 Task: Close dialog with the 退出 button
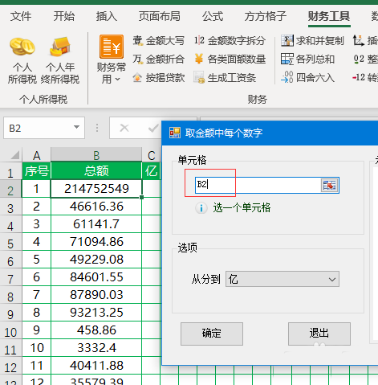click(x=319, y=334)
